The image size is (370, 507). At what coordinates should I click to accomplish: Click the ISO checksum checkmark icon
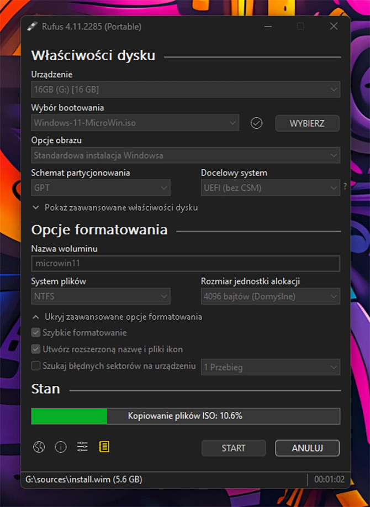pos(256,123)
